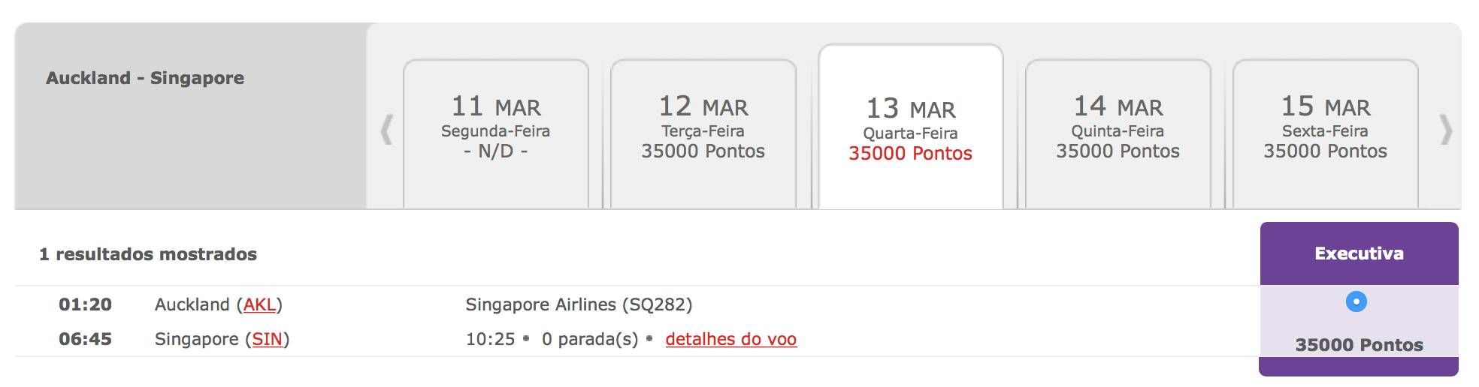Click the 01:20 departure time
The image size is (1479, 387).
(85, 304)
